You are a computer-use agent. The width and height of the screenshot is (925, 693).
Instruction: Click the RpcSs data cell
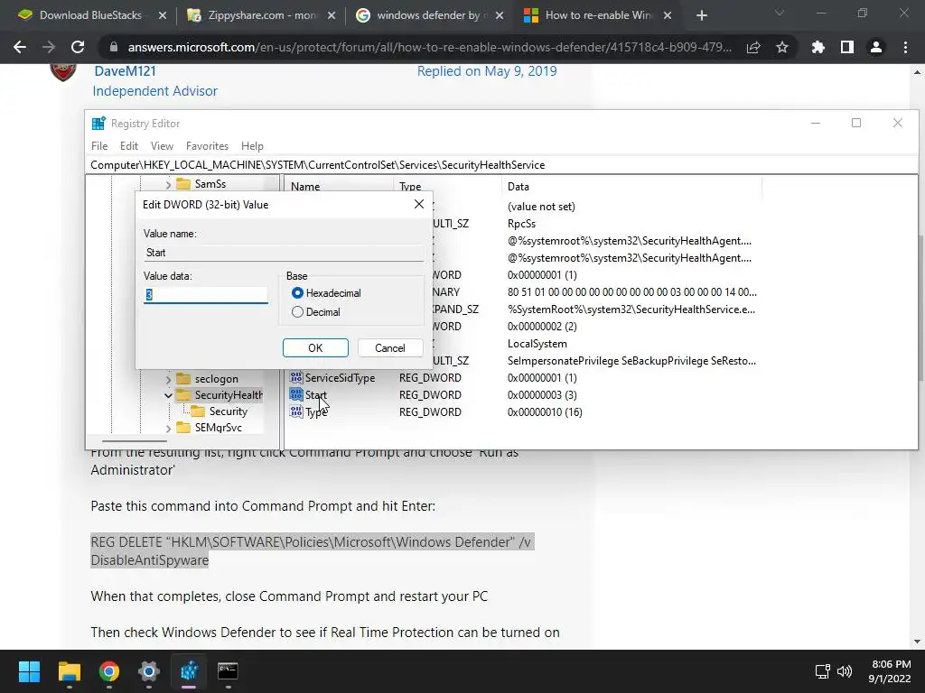tap(521, 224)
